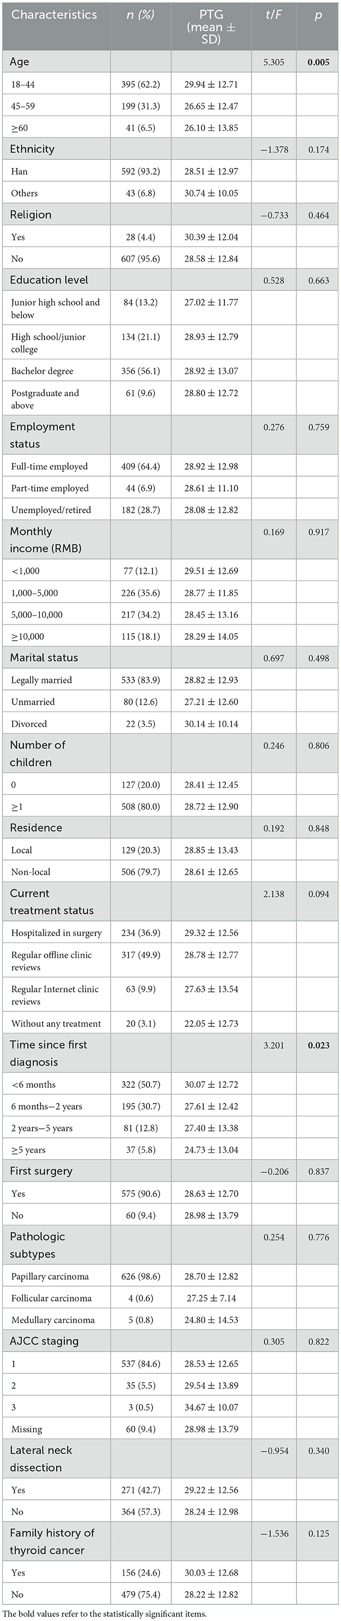Select the Age section row

(19, 62)
